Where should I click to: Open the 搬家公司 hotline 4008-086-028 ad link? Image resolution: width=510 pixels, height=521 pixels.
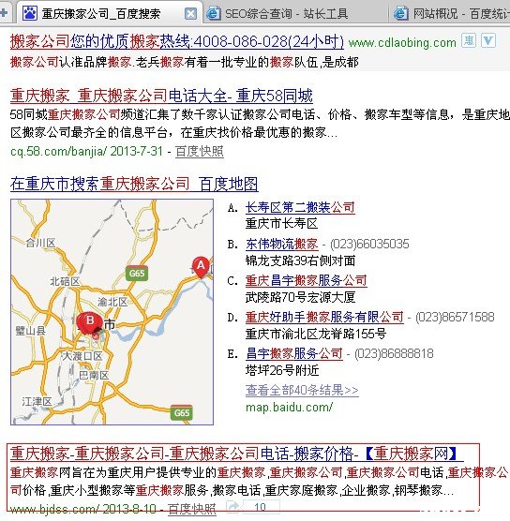point(177,42)
